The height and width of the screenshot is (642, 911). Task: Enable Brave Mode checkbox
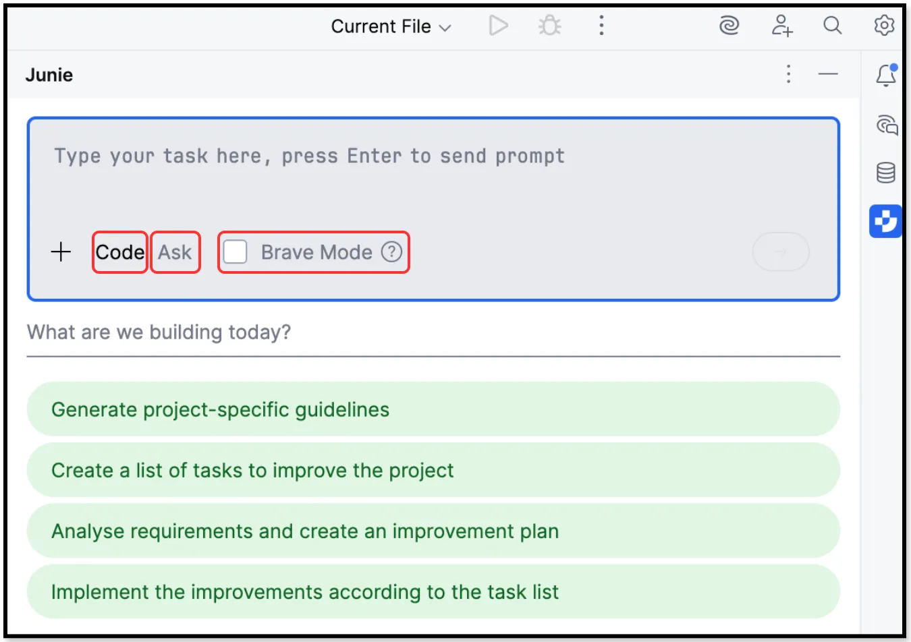[235, 252]
